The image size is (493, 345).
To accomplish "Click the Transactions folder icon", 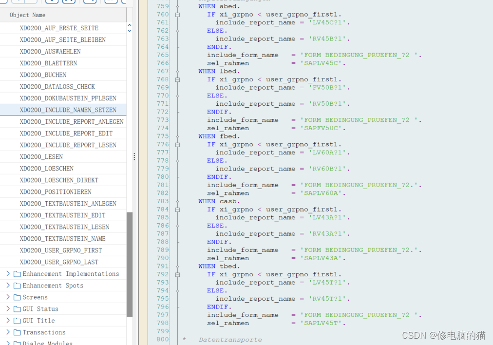I will coord(17,332).
